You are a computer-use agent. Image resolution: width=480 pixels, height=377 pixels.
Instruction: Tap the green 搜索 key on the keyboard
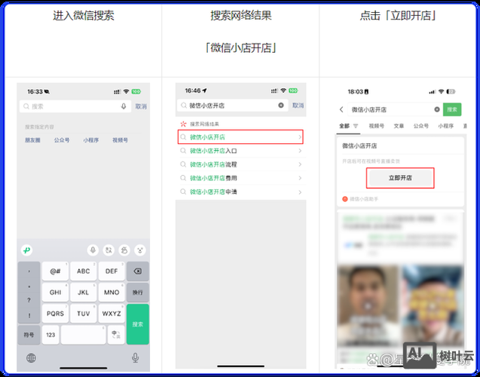pyautogui.click(x=138, y=324)
